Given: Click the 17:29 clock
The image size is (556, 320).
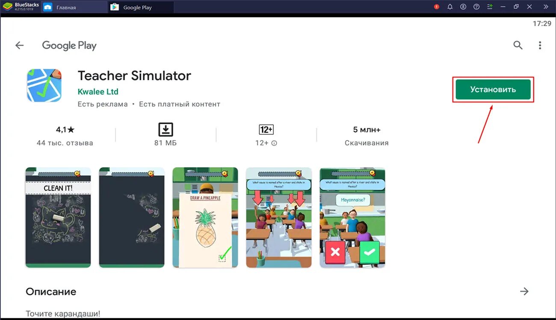Looking at the screenshot, I should pos(542,23).
